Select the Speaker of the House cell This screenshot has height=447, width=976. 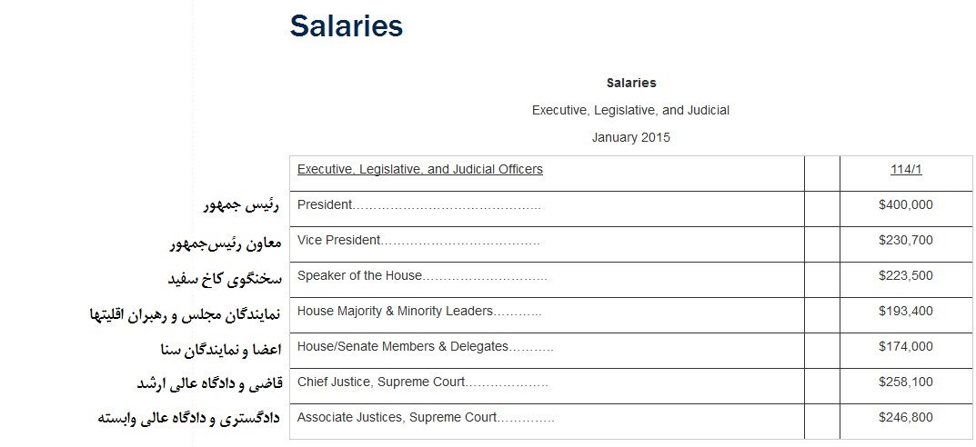359,276
